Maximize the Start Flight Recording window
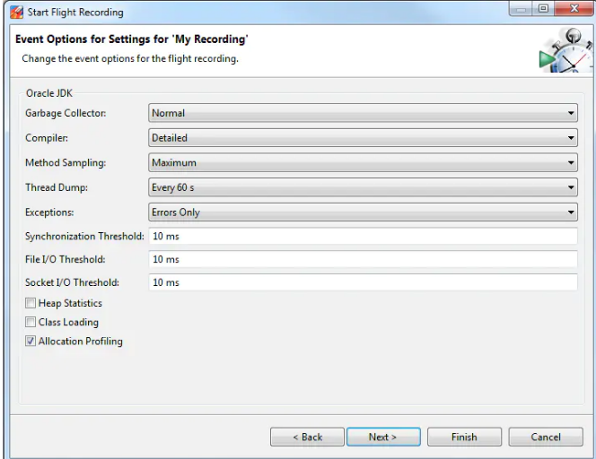Screen dimensions: 596x459 pos(544,8)
